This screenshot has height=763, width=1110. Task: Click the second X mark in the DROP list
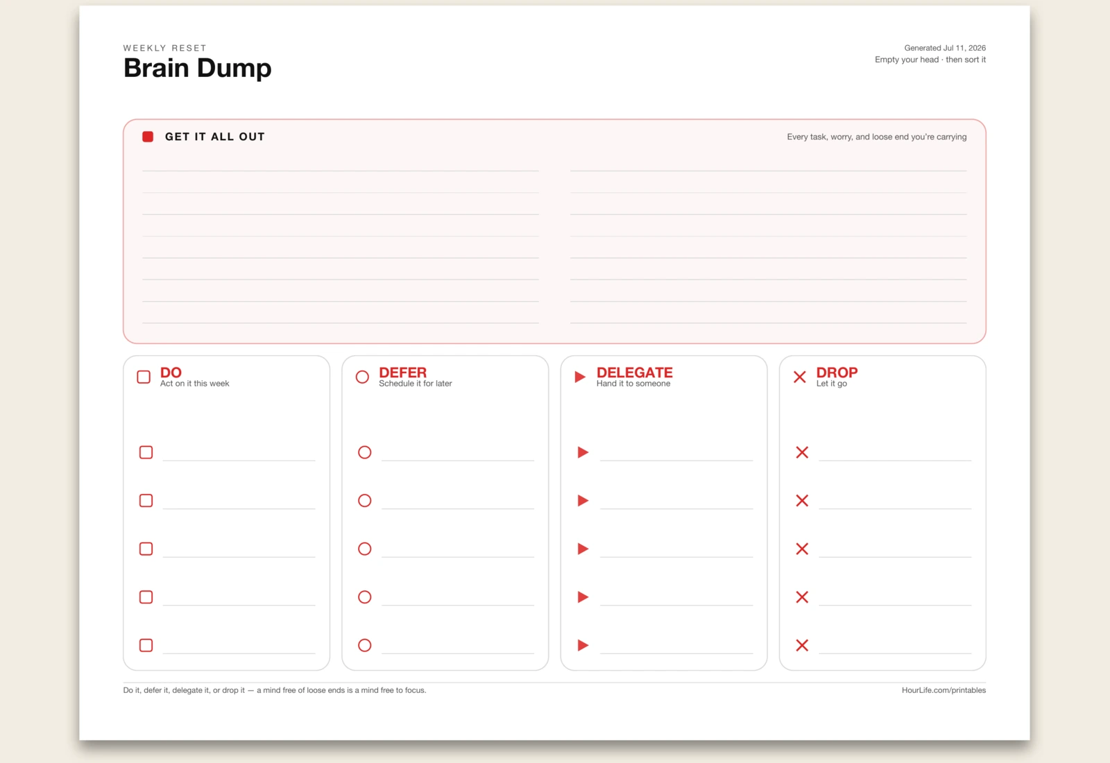tap(802, 500)
